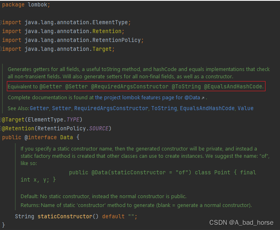Click '@RequiredArgsConstructor' in the Equivalent to line
The height and width of the screenshot is (230, 280).
coord(130,86)
